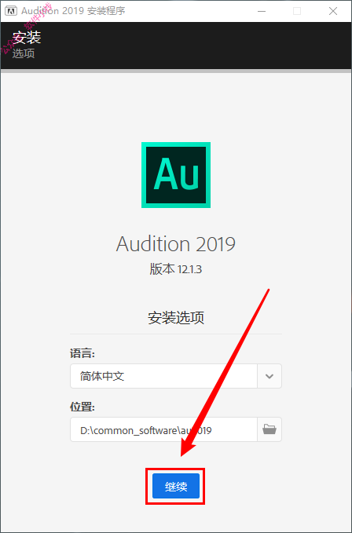This screenshot has width=352, height=533.
Task: Click the divider line under 安装选项
Action: 176,334
